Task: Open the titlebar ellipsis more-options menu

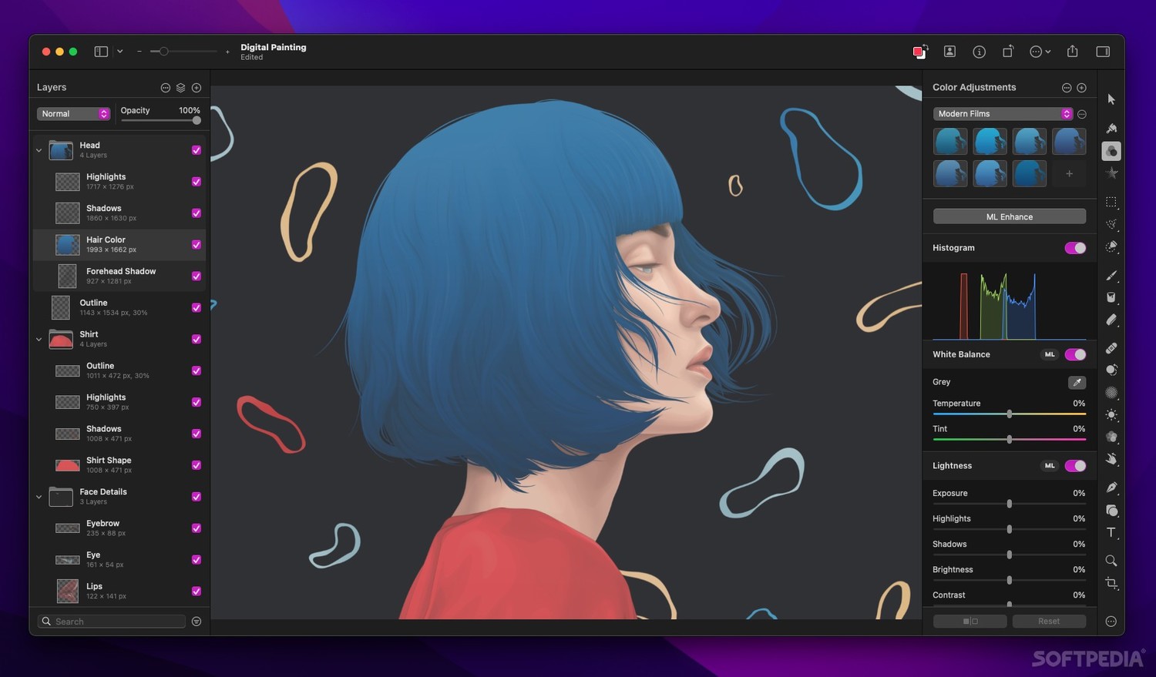Action: [x=1040, y=52]
